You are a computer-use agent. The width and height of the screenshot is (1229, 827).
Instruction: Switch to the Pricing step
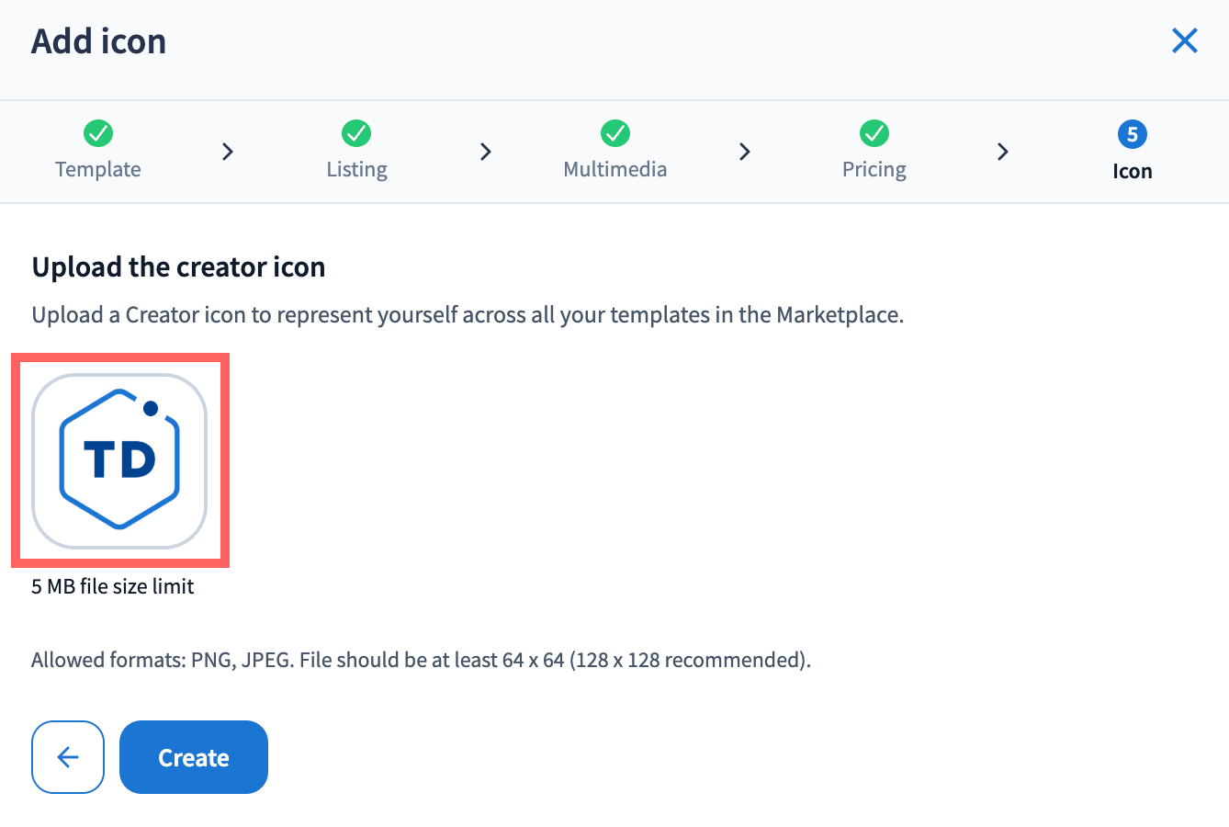point(874,169)
